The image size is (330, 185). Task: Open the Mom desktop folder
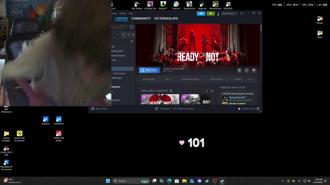pos(320,34)
